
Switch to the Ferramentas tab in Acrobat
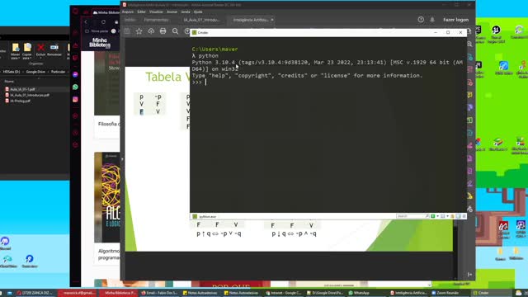click(x=156, y=20)
